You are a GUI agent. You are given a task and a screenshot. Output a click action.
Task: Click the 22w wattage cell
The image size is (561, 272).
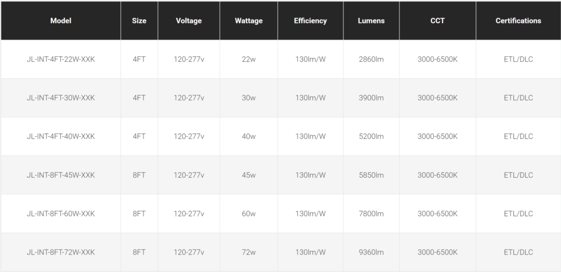249,59
